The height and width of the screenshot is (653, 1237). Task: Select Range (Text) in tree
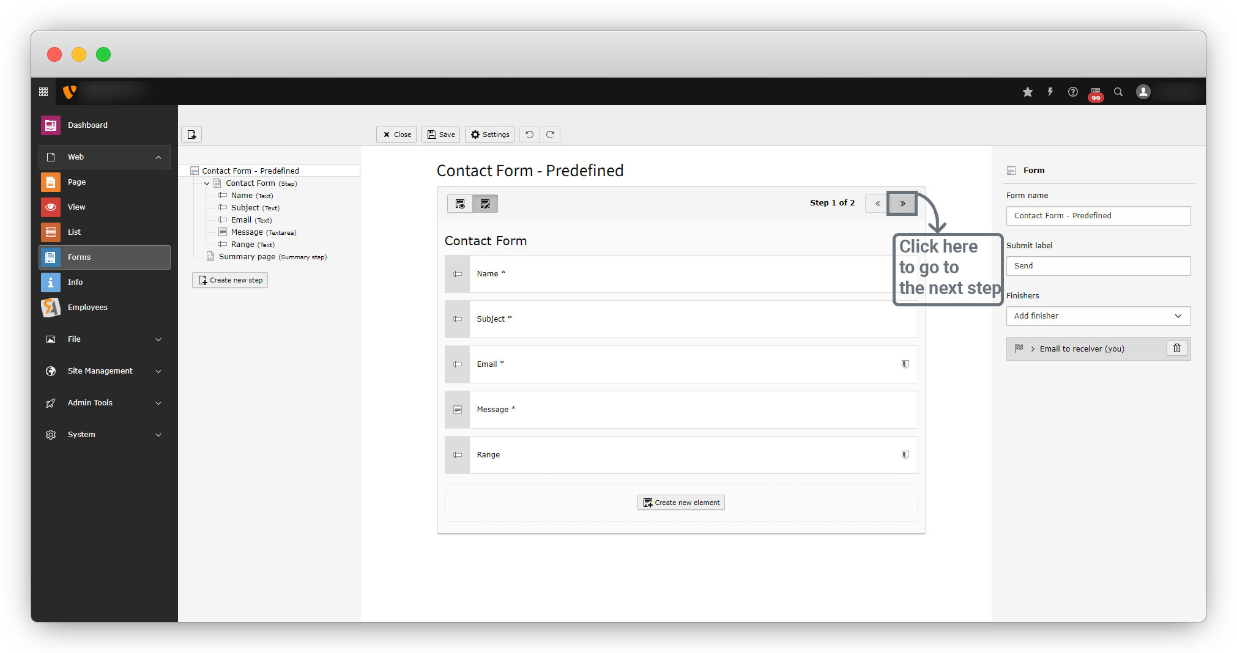click(247, 245)
